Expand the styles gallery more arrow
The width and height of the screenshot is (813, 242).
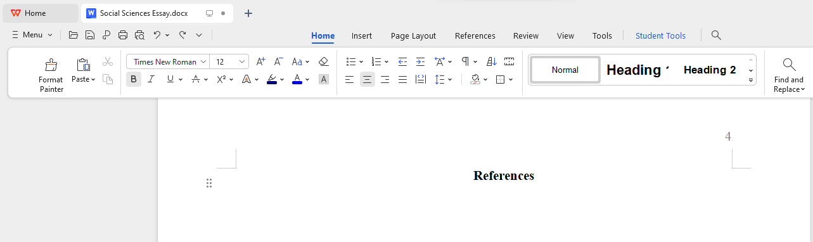point(751,80)
